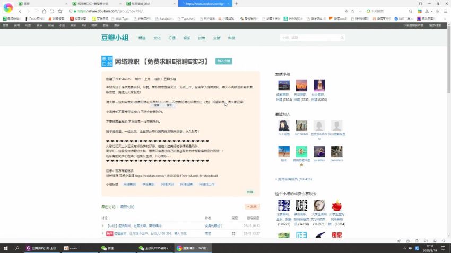This screenshot has width=451, height=253.
Task: Click the scissors screenshot tool icon
Action: 427,11
